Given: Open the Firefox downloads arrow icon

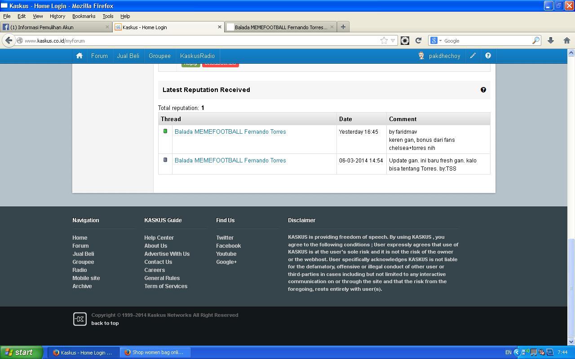Looking at the screenshot, I should tap(551, 40).
